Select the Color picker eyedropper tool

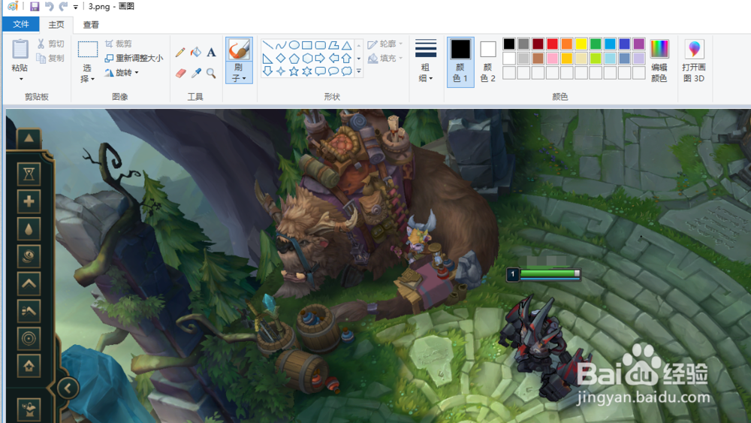[195, 73]
